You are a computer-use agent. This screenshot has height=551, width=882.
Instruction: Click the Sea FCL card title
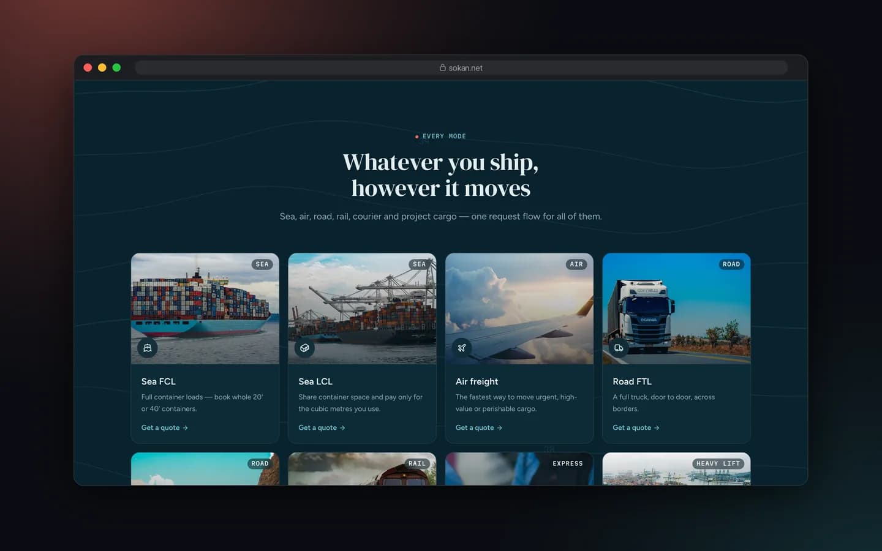click(159, 381)
